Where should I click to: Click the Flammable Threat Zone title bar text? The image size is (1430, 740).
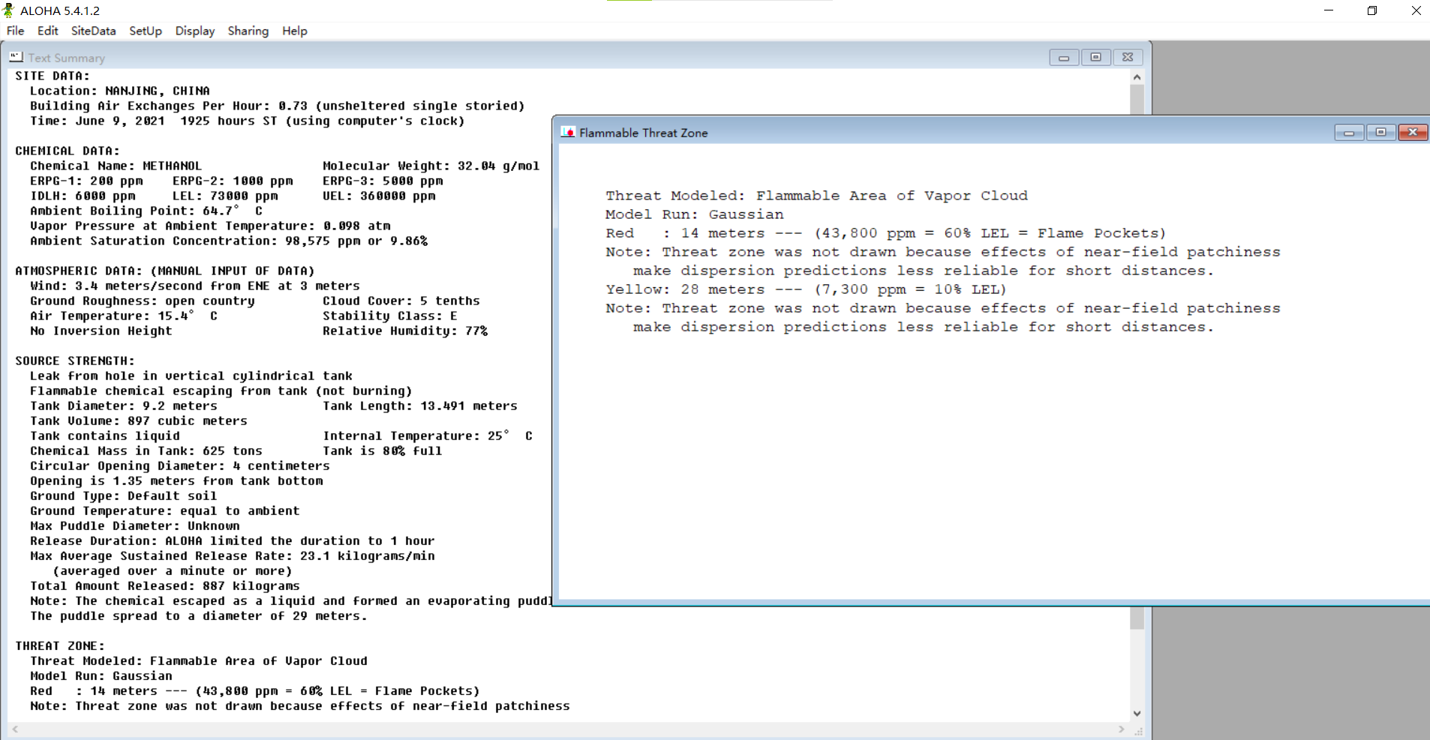pyautogui.click(x=644, y=133)
